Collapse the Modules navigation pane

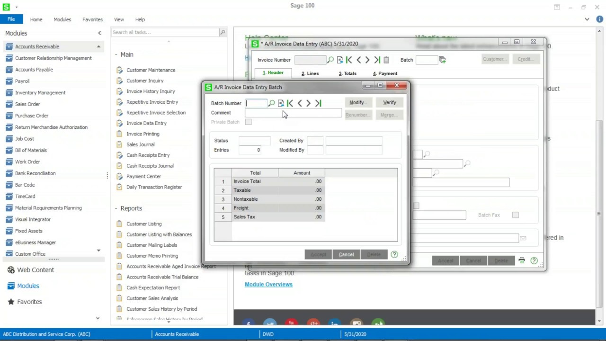tap(99, 33)
